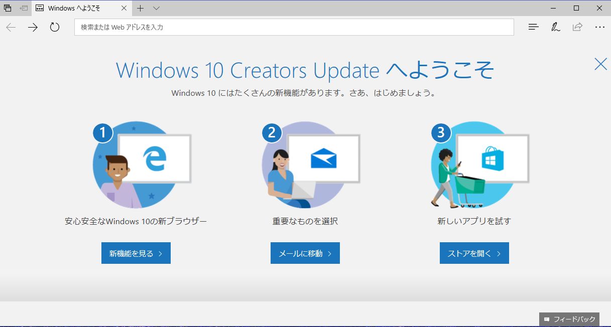Open the Hub (favorites, history) icon
This screenshot has height=327, width=611.
[x=534, y=27]
